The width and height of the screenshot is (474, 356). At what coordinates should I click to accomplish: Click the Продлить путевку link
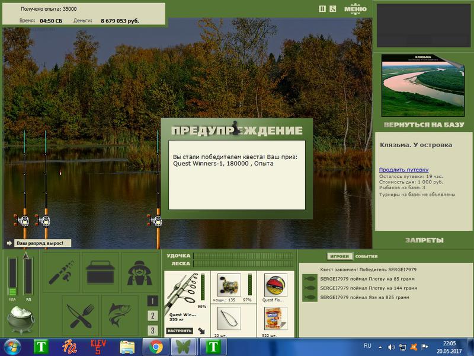[403, 170]
